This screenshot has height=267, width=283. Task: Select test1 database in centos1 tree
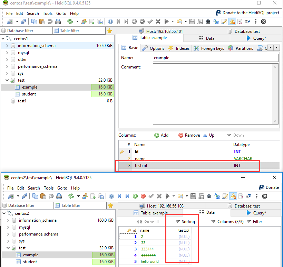(22, 101)
